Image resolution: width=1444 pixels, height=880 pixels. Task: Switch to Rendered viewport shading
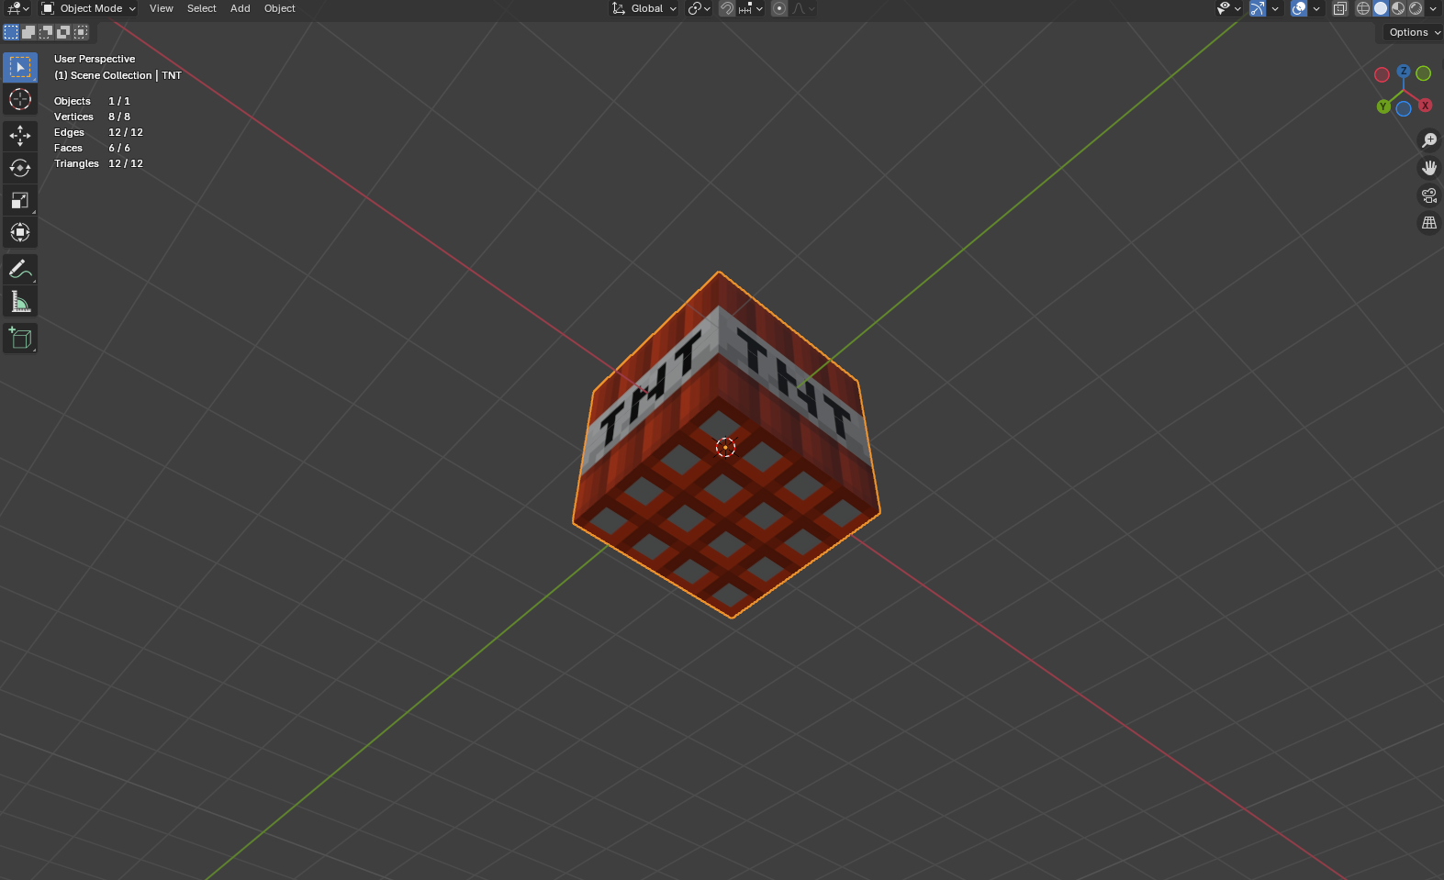click(x=1416, y=8)
